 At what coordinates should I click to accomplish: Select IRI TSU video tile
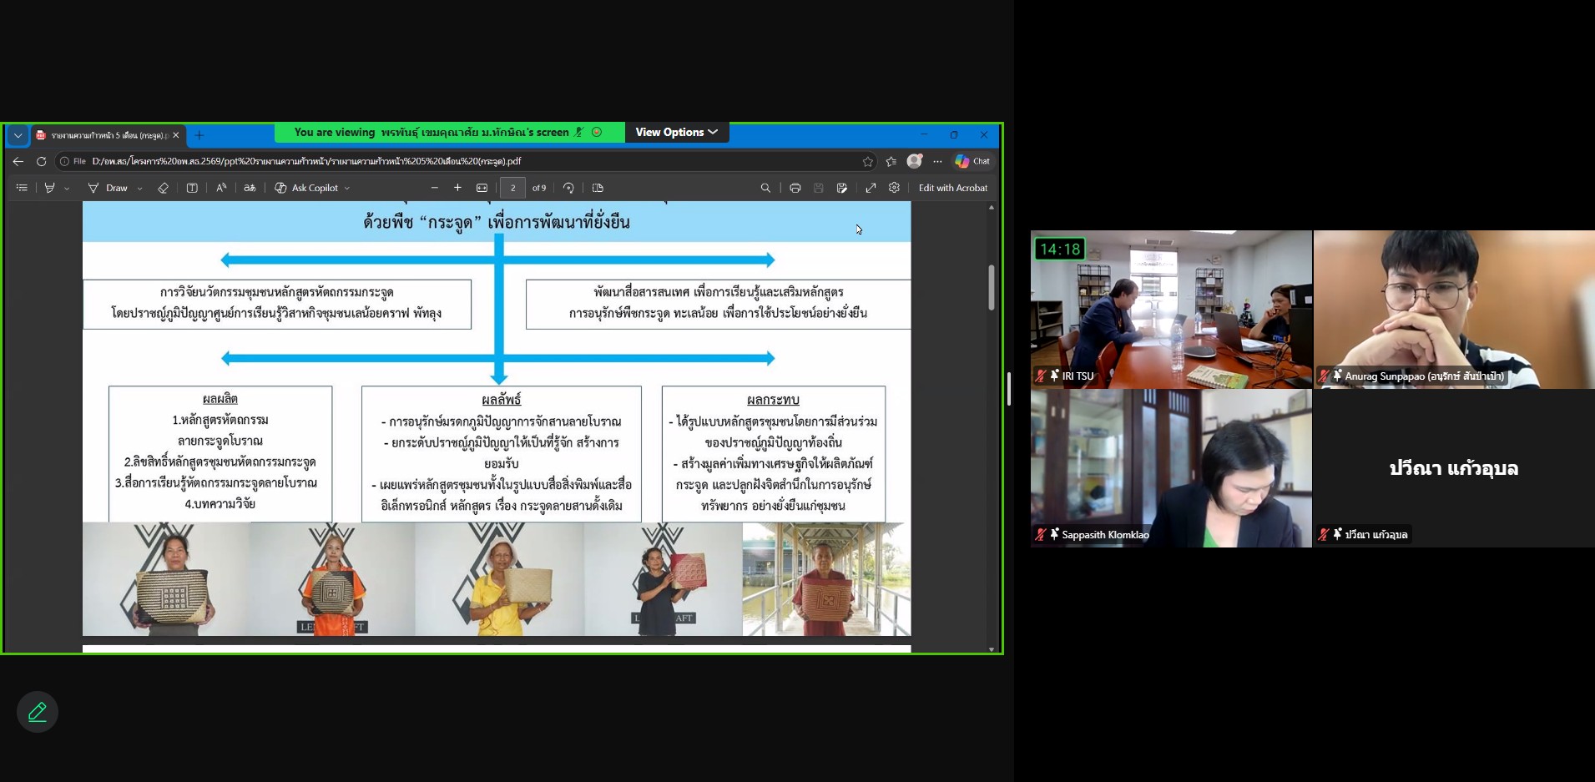1171,310
